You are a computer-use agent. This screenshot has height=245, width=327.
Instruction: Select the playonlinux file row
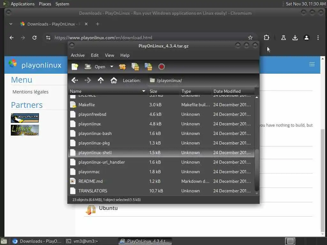point(161,124)
